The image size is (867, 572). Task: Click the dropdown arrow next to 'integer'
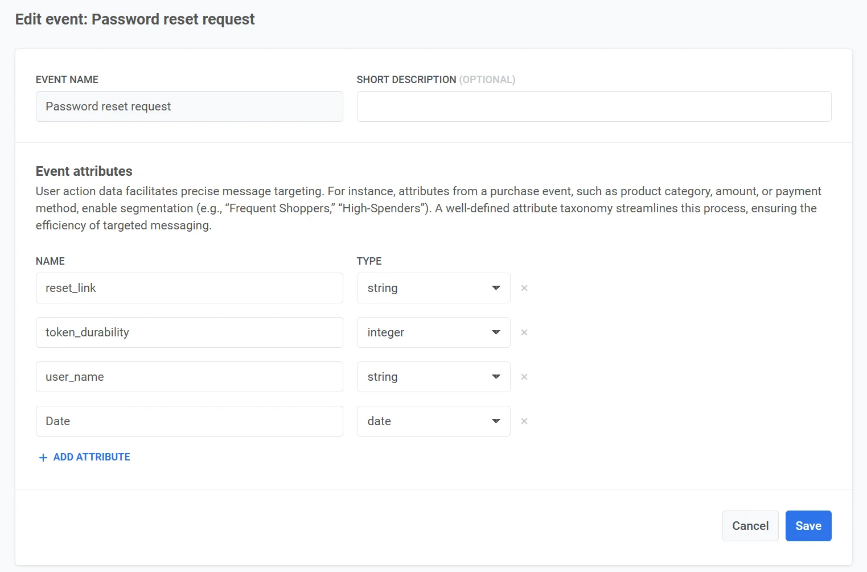[x=495, y=332]
